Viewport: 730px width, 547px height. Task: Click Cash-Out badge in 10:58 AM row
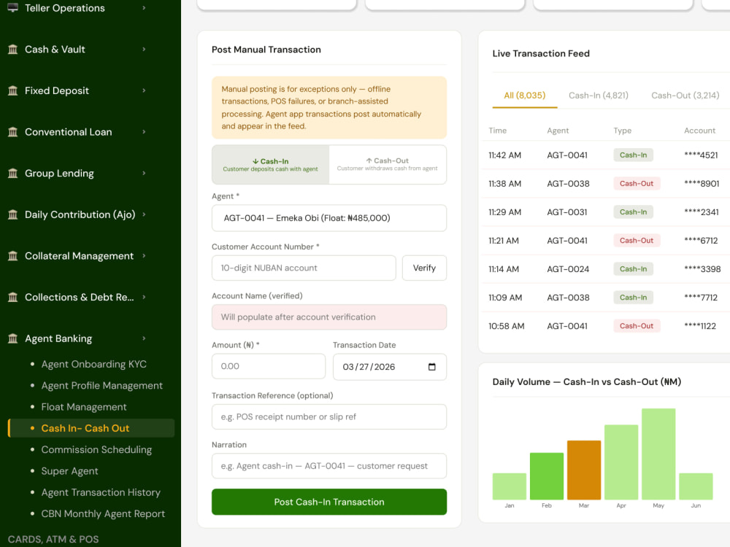click(x=637, y=326)
